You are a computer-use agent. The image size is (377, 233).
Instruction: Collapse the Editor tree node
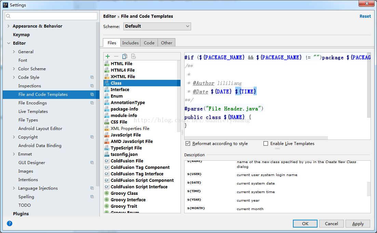pos(9,43)
